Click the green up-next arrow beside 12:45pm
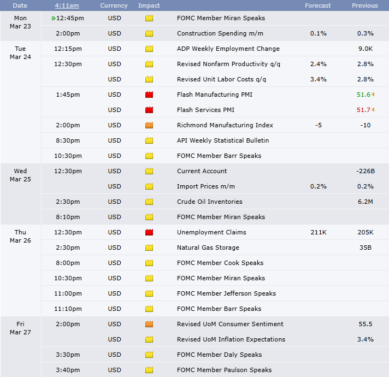 (54, 18)
